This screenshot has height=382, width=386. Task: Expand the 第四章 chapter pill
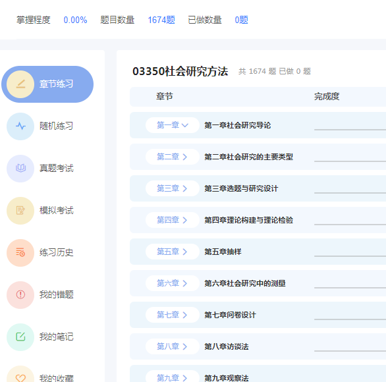click(x=173, y=220)
